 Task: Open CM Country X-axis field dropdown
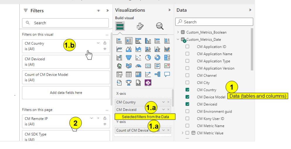tap(163, 102)
